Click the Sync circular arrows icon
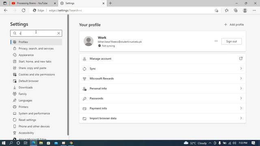This screenshot has height=146, width=260. 84,69
